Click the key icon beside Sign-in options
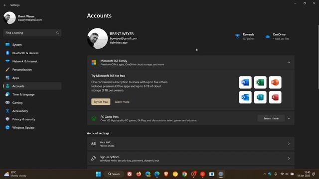Screen dimensions: 319x179 (x=93, y=159)
